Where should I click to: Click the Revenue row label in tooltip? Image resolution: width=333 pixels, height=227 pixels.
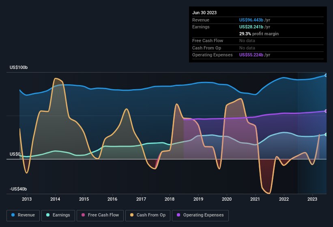coord(201,20)
